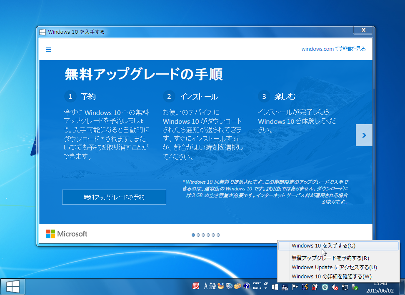This screenshot has height=295, width=405.
Task: Click the Windows Update green checkmark tray icon
Action: click(355, 287)
